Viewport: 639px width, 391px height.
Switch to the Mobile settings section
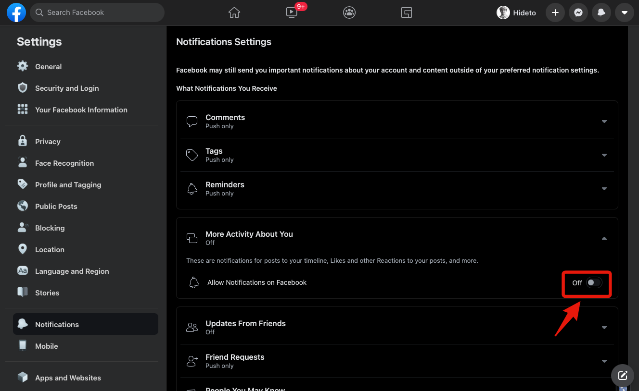point(46,346)
